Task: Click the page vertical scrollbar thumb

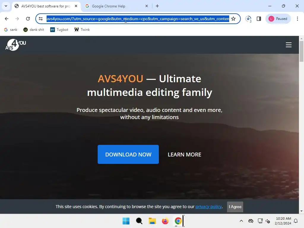Action: (x=301, y=51)
